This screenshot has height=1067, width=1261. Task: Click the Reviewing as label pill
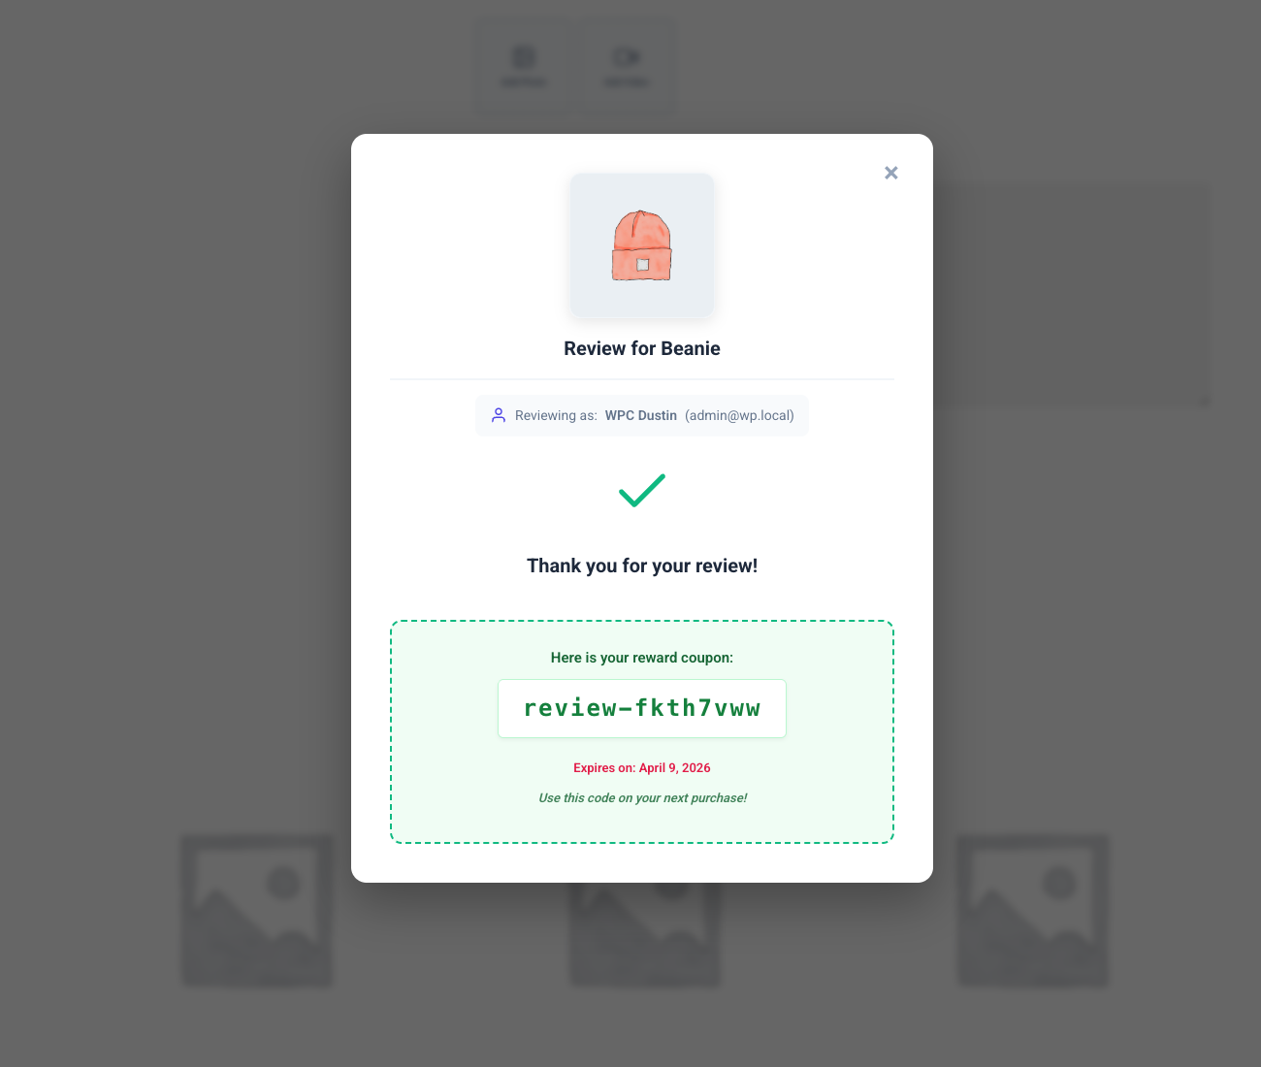pos(642,415)
